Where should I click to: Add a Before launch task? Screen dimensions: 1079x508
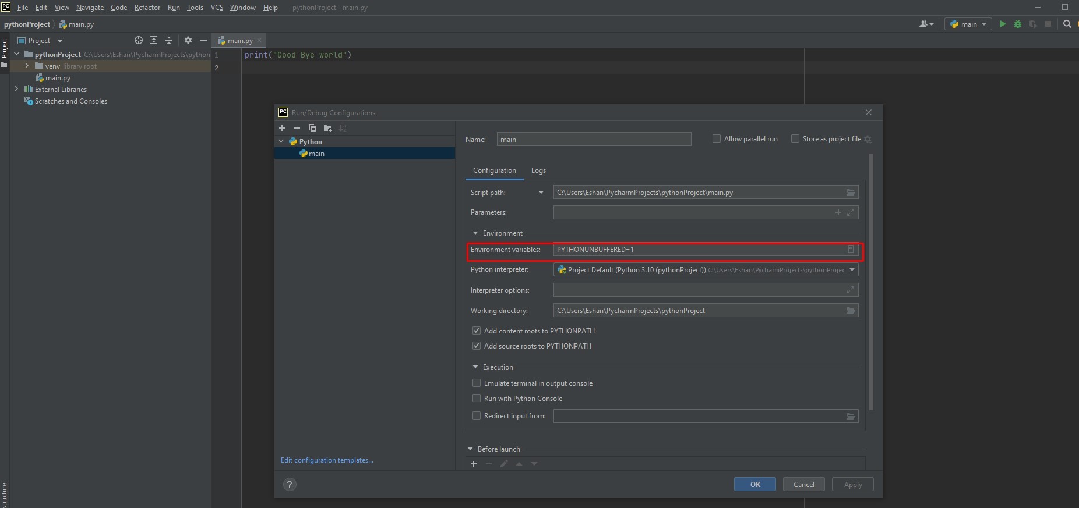tap(474, 464)
